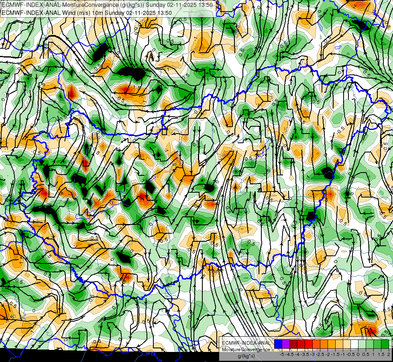Pick the bright red swatch above -3.5
Image resolution: width=393 pixels, height=362 pixels.
pyautogui.click(x=309, y=344)
